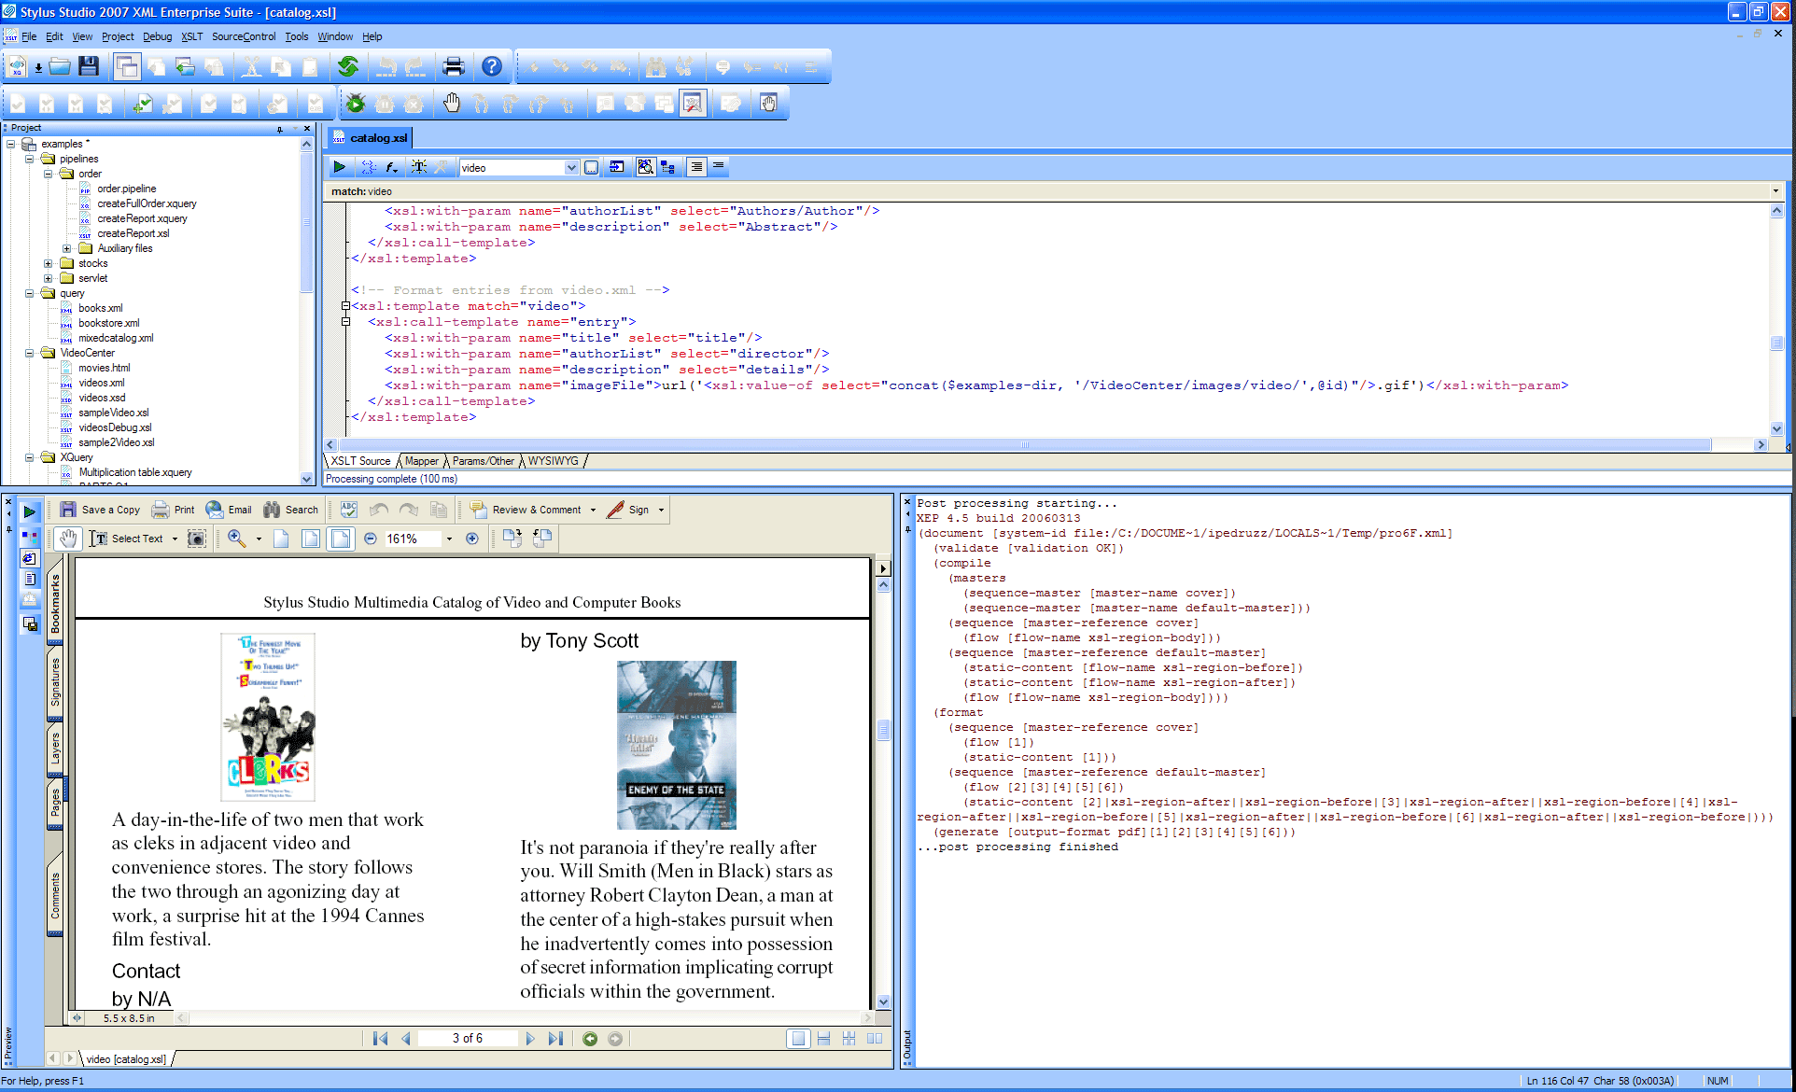Toggle the Fit Width page view button

point(341,539)
